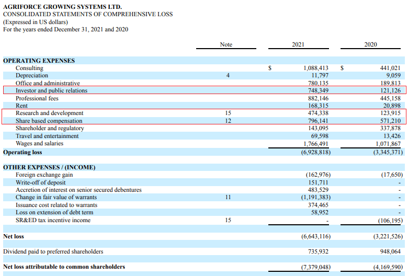Select the value 337,878
This screenshot has height=276, width=408.
click(390, 128)
